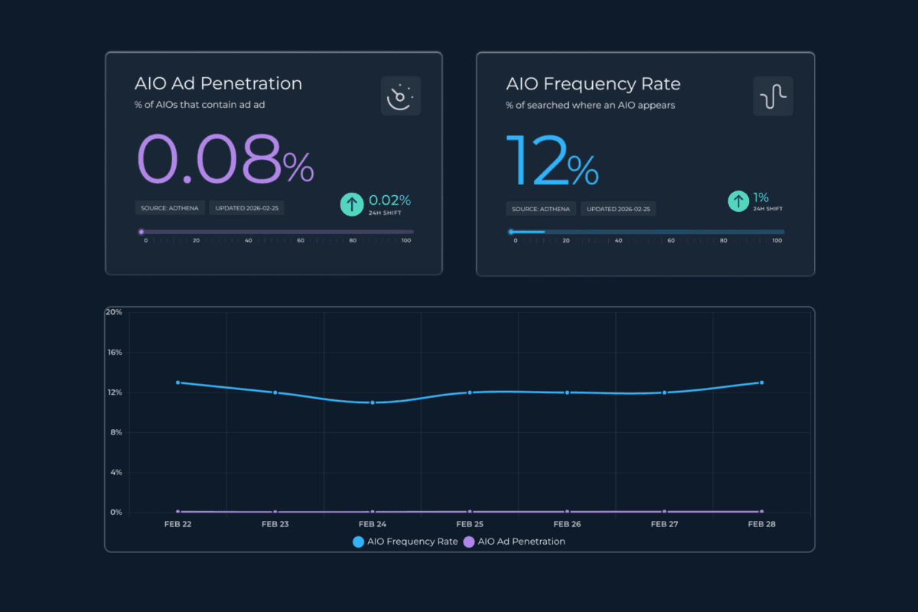Hide the purple penetration line via its legend entry

coord(521,541)
